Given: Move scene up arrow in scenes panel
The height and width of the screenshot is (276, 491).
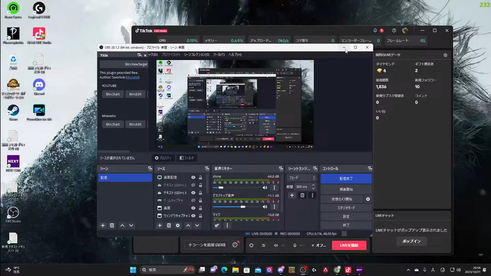Looking at the screenshot, I should [x=122, y=225].
